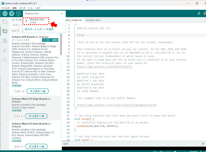
Task: Switch to the sketch_nov6a.ino tab
Action: 74,20
